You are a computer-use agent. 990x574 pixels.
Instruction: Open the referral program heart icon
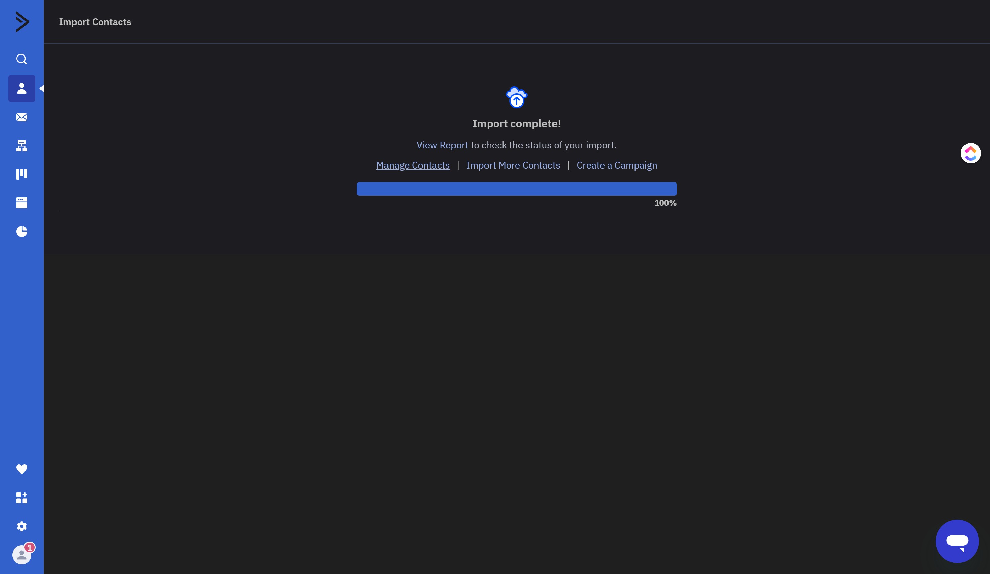22,469
